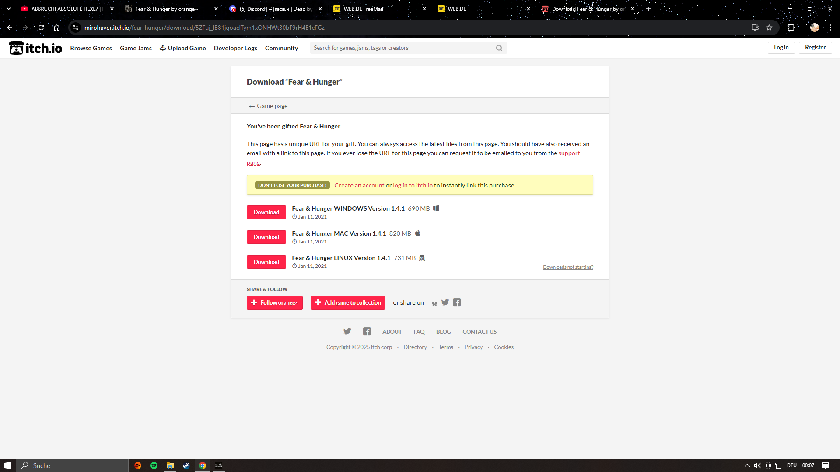Open the ABOUT footer link
Image resolution: width=840 pixels, height=472 pixels.
point(392,332)
